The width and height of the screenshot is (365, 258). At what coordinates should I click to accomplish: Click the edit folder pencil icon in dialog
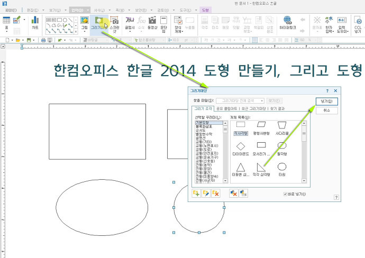pos(206,193)
